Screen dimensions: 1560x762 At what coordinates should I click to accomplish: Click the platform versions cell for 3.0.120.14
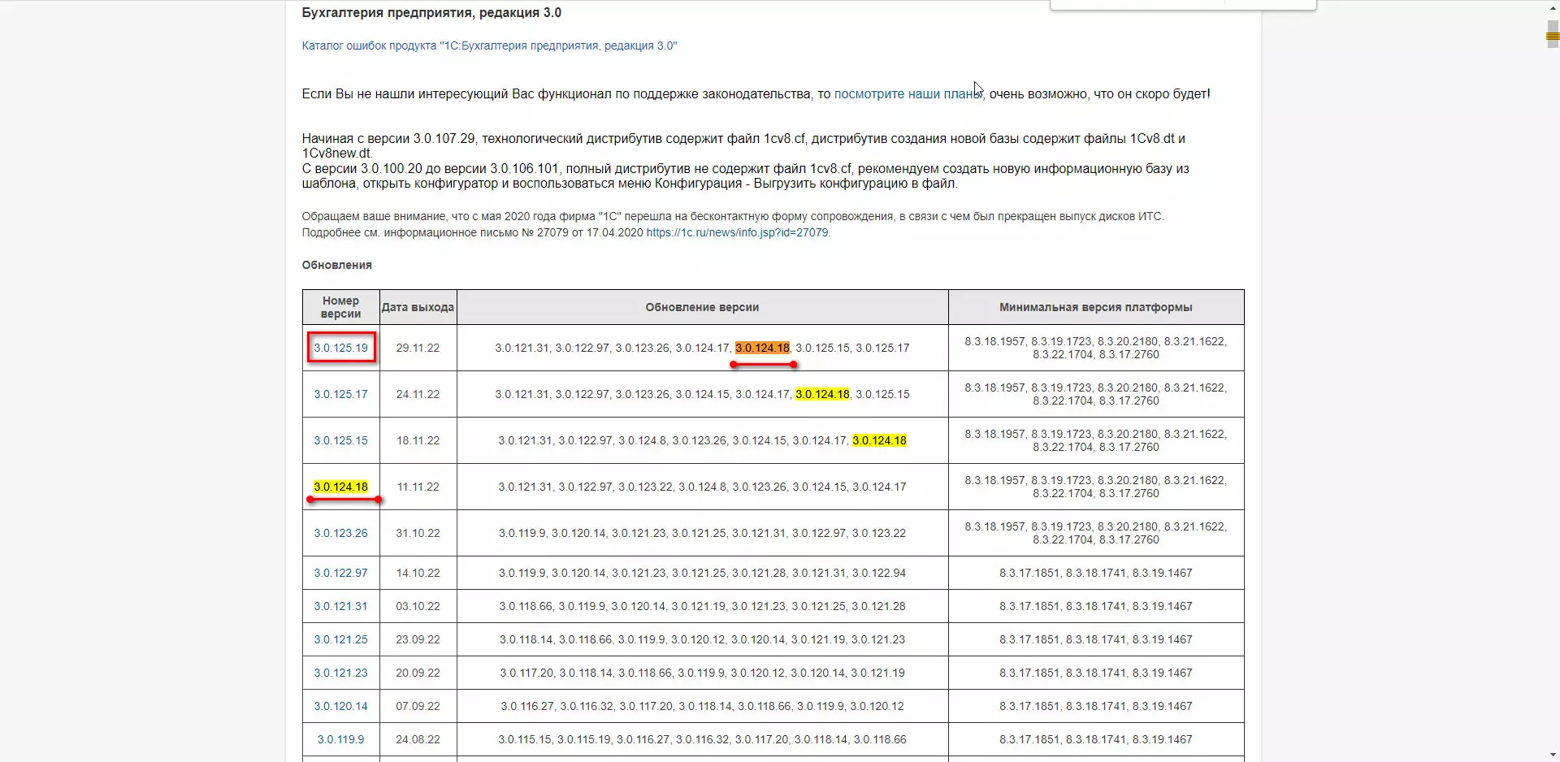[x=1096, y=706]
